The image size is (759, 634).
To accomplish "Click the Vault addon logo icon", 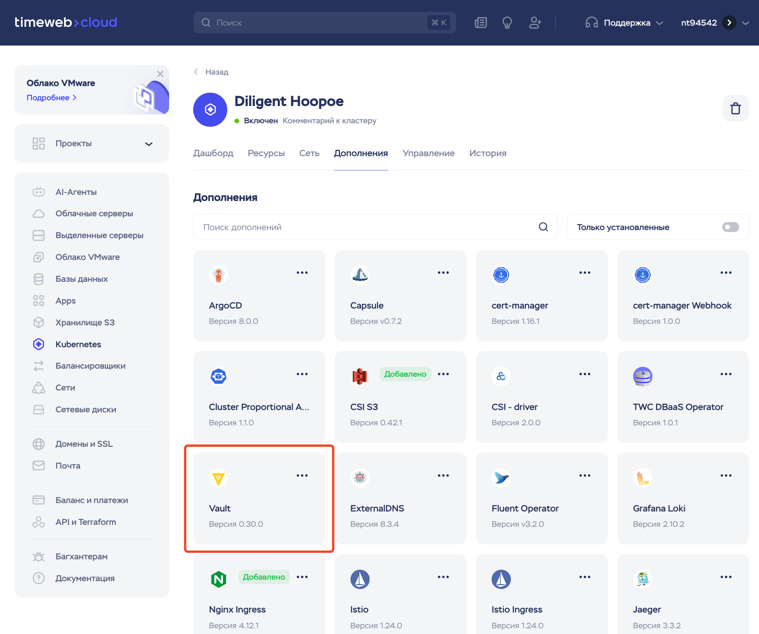I will click(x=218, y=478).
